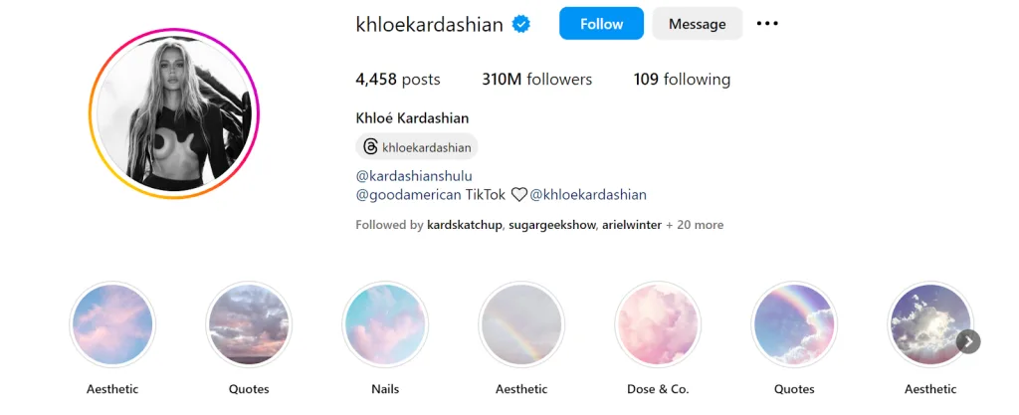Open the Threads khloekardashian badge
The image size is (1019, 415).
(417, 146)
